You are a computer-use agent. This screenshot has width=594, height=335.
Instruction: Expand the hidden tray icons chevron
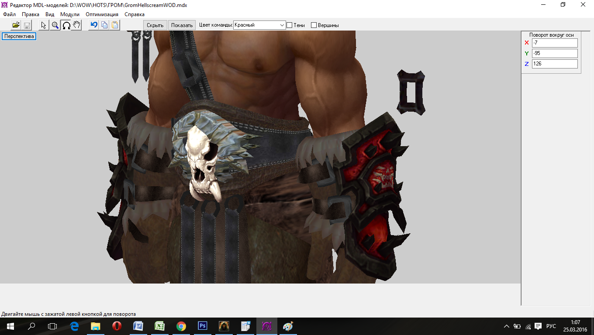click(507, 326)
